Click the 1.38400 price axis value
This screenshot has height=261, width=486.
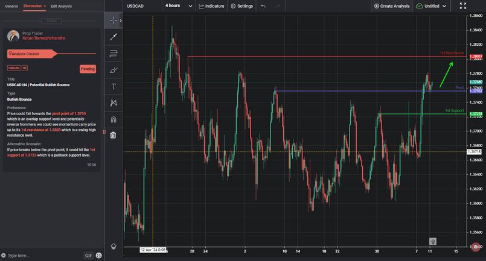click(476, 30)
